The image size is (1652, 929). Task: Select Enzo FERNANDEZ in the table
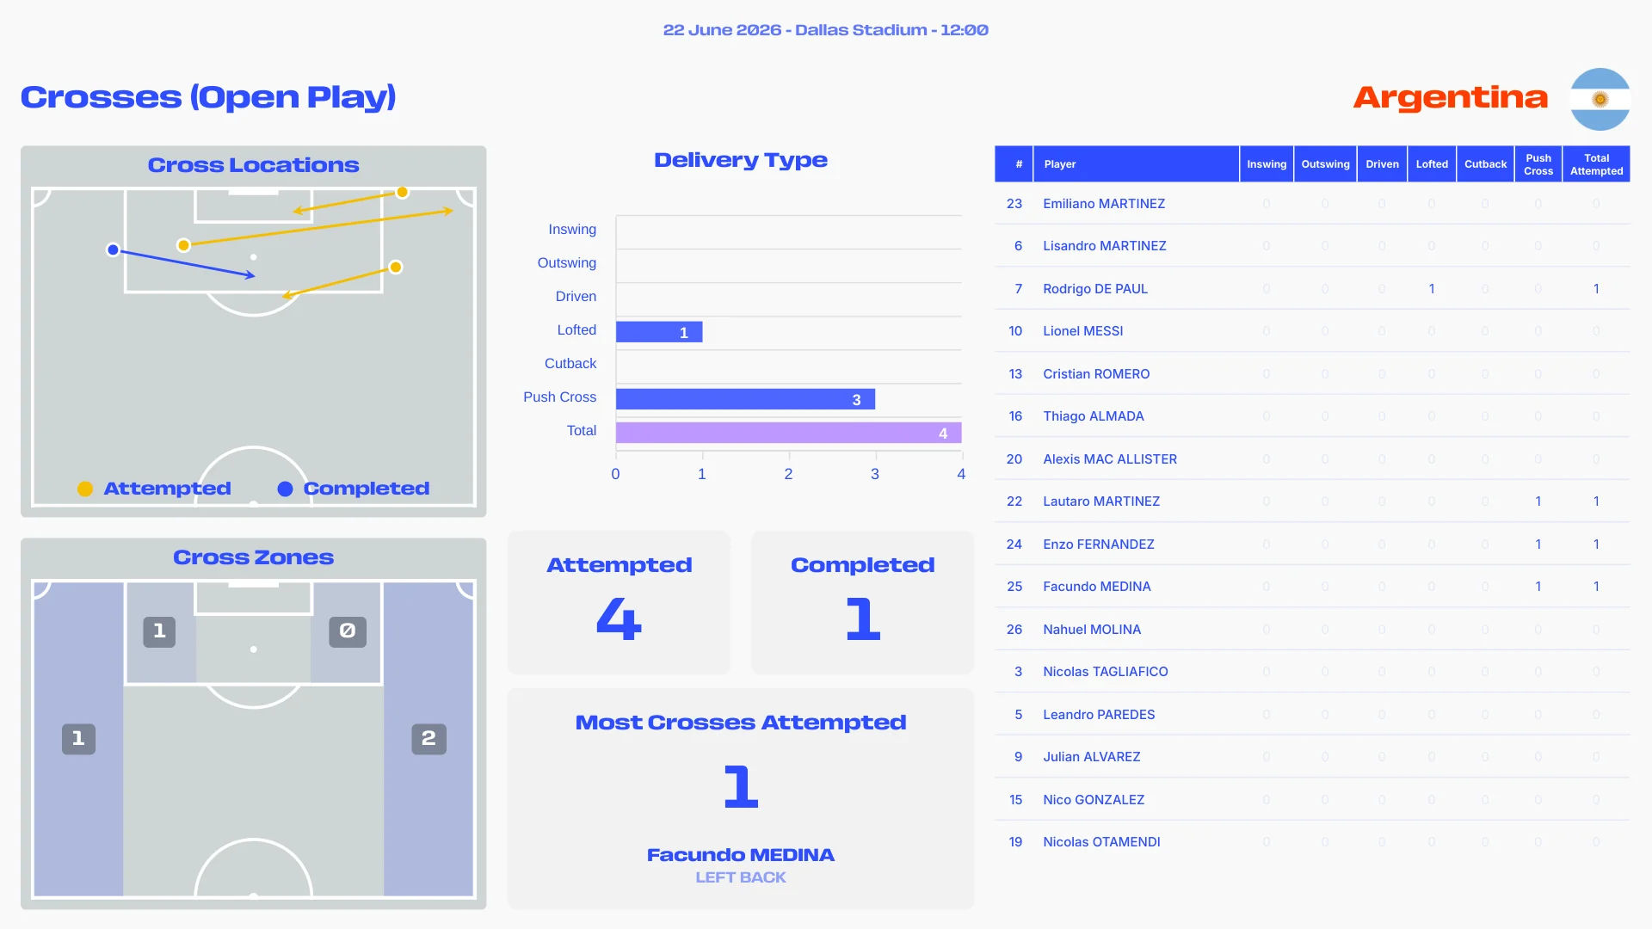point(1099,544)
